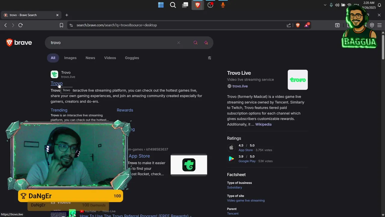
Task: Open OBS Studio from the taskbar
Action: [x=210, y=5]
